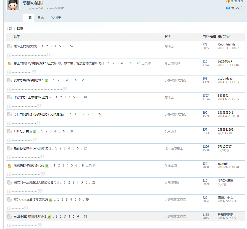Click attachment icon on 龙斗士本地VIP 圣龙 thread
Image resolution: width=247 pixels, height=229 pixels.
[50, 98]
